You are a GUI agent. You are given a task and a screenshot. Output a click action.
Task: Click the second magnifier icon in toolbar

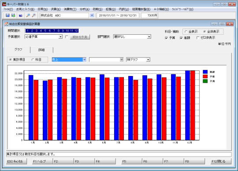(33, 15)
